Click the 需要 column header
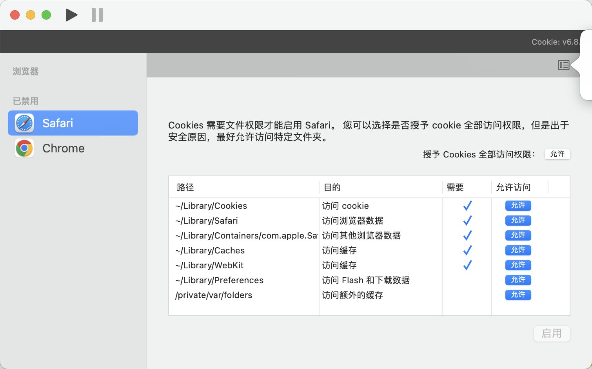Screen dimensions: 592x369 point(467,187)
